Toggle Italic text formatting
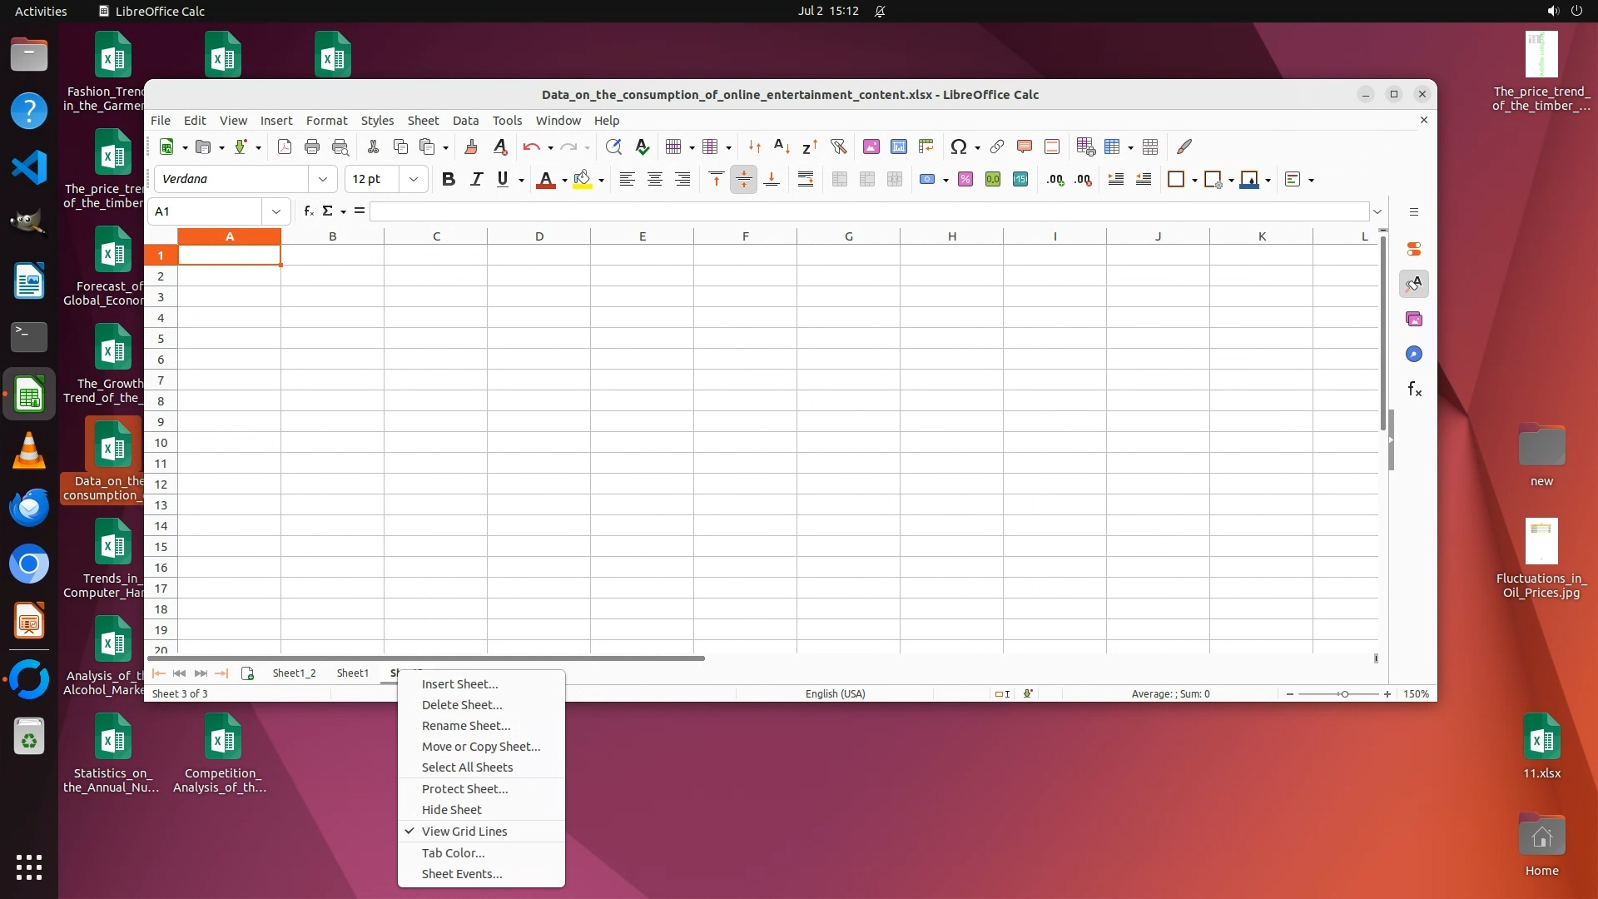 click(476, 179)
